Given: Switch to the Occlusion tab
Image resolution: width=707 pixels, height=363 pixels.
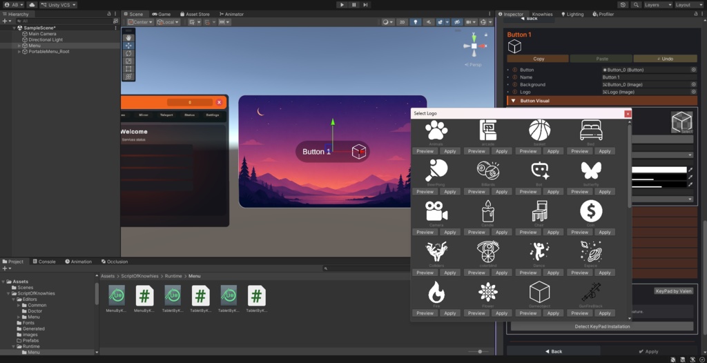Looking at the screenshot, I should [115, 262].
